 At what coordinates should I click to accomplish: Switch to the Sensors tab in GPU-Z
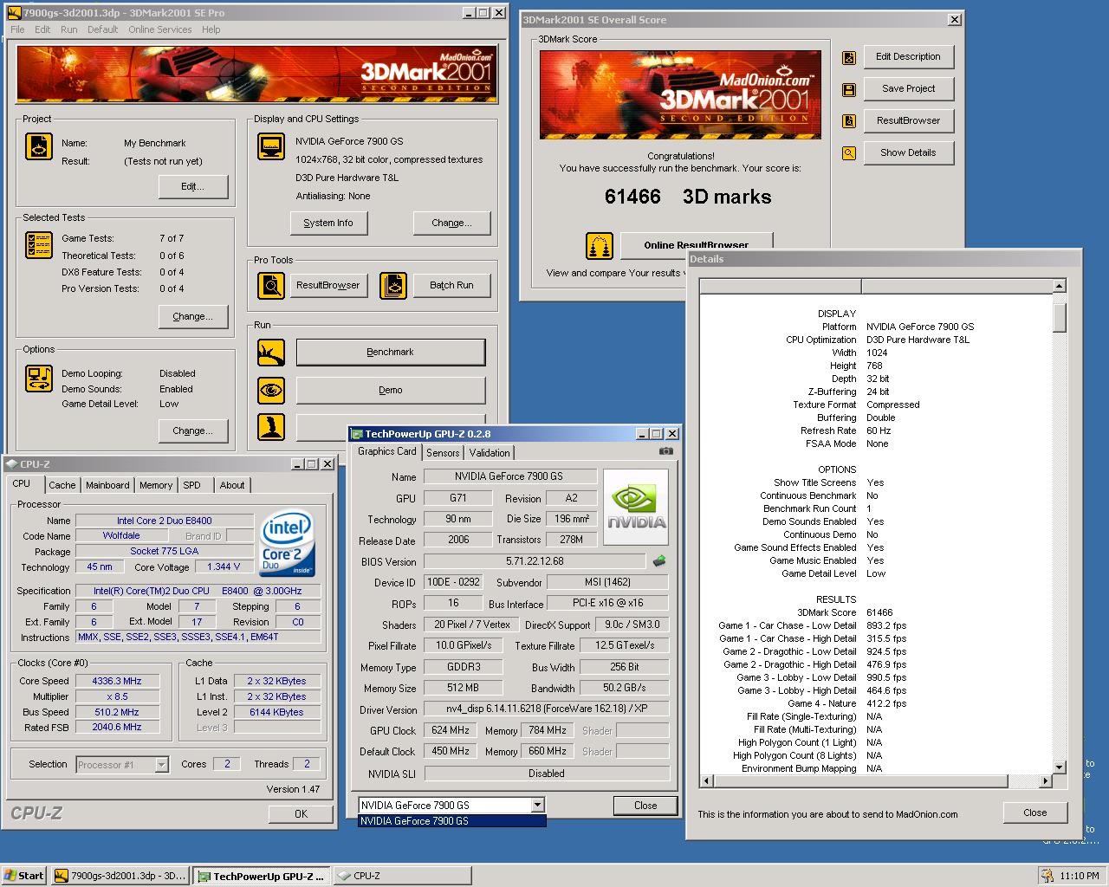click(x=443, y=453)
